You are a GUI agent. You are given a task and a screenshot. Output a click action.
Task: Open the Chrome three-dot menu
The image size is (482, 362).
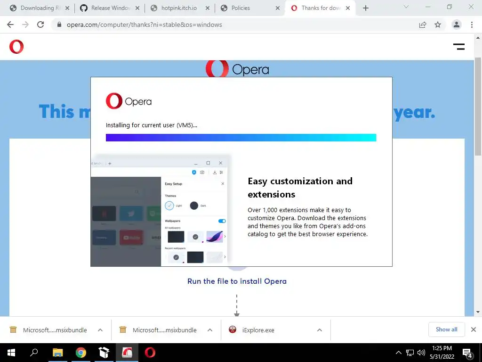(472, 25)
